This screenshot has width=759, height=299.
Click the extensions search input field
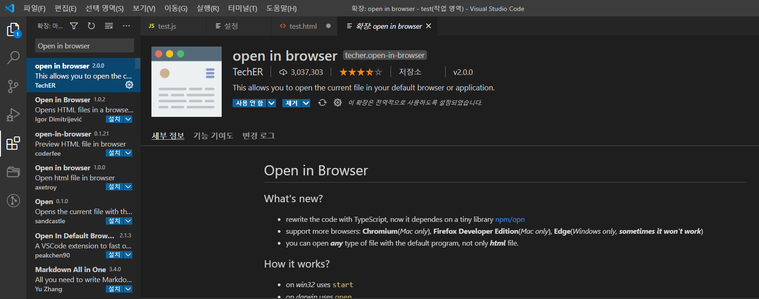coord(84,46)
